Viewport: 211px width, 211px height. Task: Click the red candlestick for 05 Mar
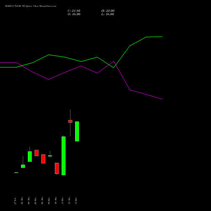(x=37, y=153)
